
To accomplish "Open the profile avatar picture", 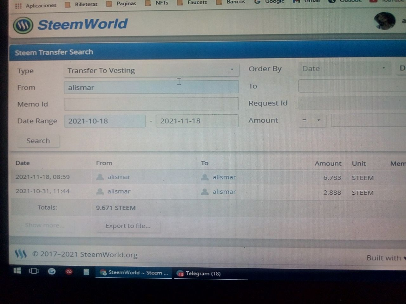I will click(384, 21).
